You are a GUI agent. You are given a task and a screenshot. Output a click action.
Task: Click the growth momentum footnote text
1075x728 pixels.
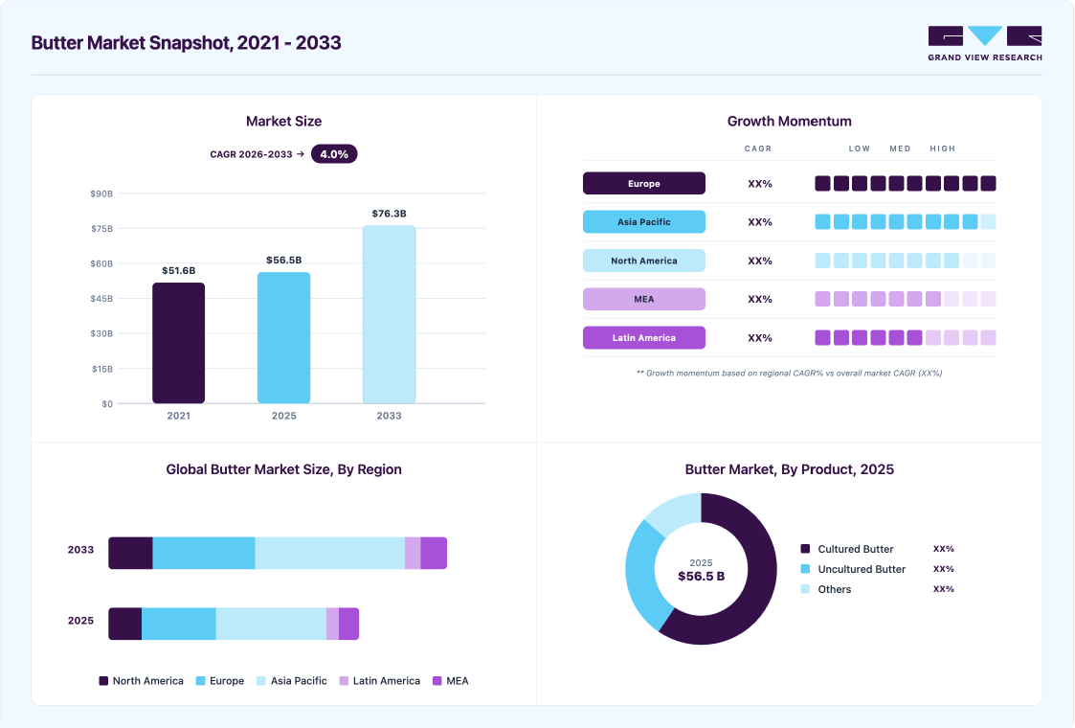tap(789, 374)
